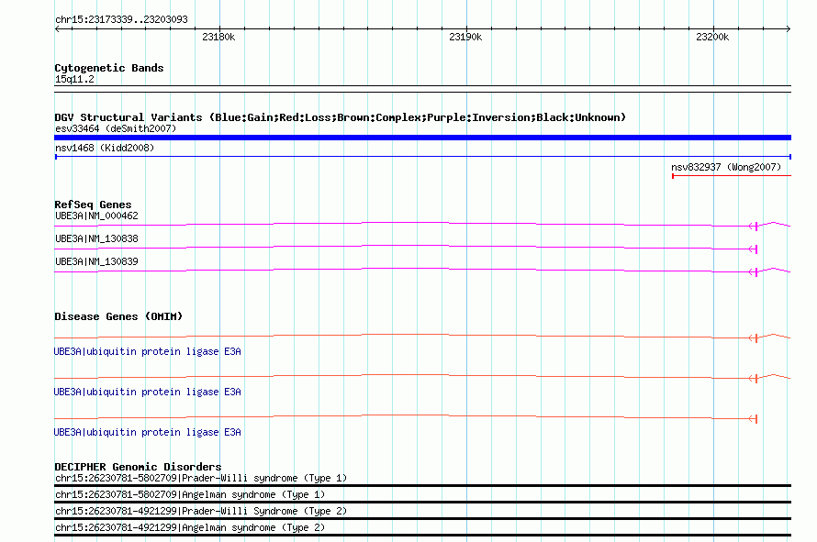Viewport: 817px width, 542px height.
Task: Click the thick blue esv33464 gain bar
Action: tap(422, 138)
